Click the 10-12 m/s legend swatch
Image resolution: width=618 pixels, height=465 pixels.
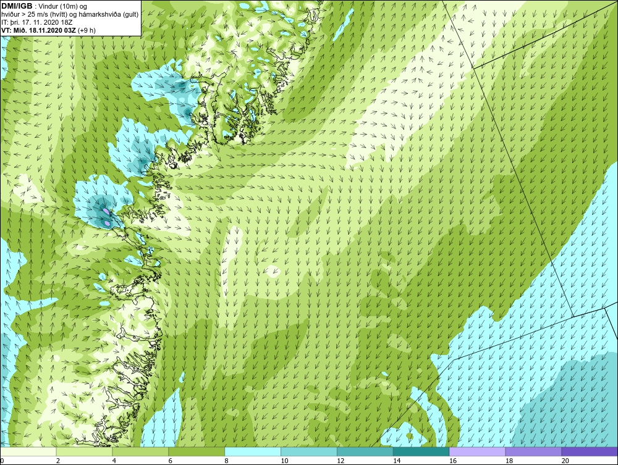pos(309,451)
